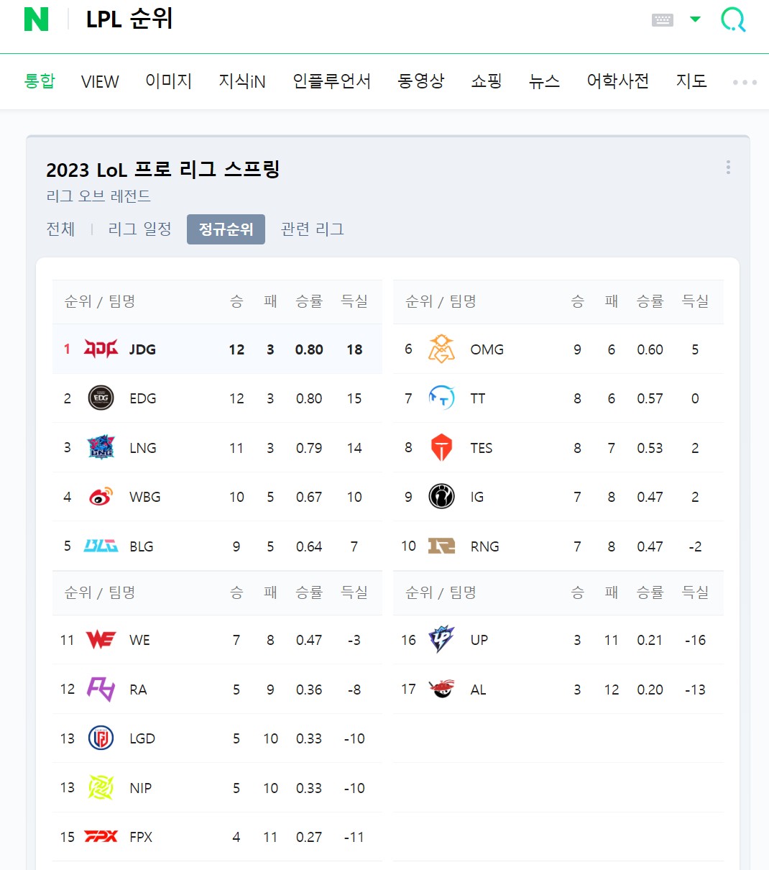Click the JDG team logo
Image resolution: width=769 pixels, height=870 pixels.
point(101,349)
